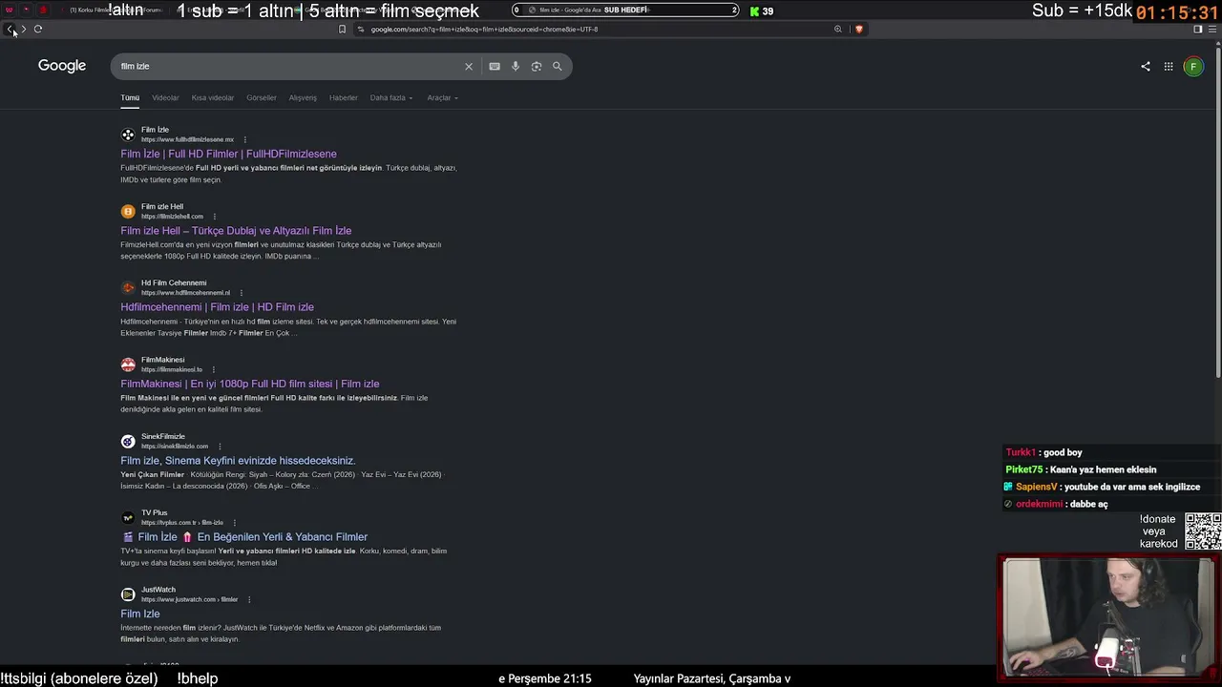The width and height of the screenshot is (1222, 687).
Task: Open more options for filmmakinesi result
Action: pyautogui.click(x=213, y=369)
